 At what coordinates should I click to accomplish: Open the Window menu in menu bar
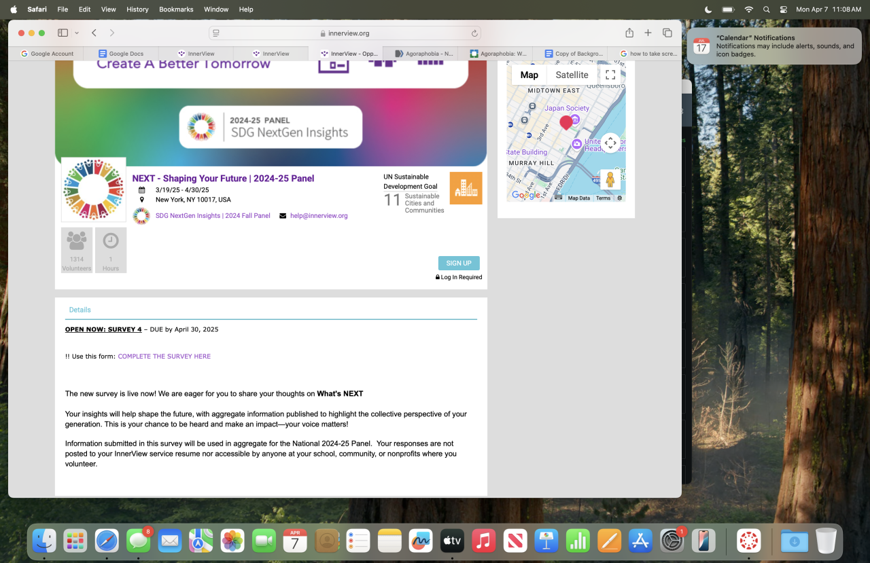(x=216, y=10)
